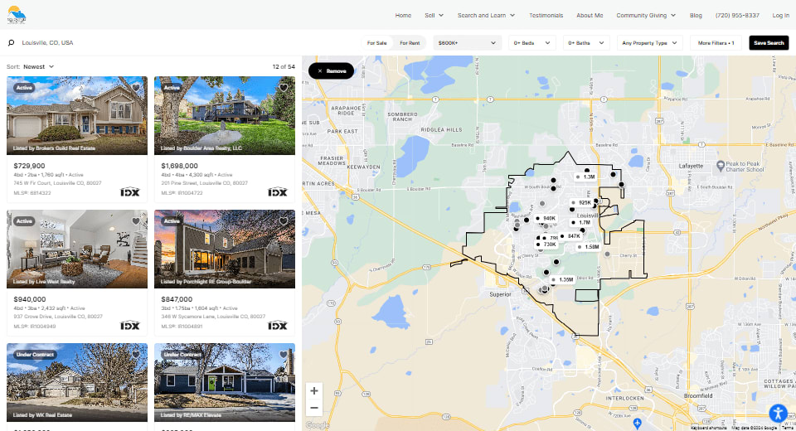Screen dimensions: 796x431
Task: Expand the Sell menu
Action: 434,15
